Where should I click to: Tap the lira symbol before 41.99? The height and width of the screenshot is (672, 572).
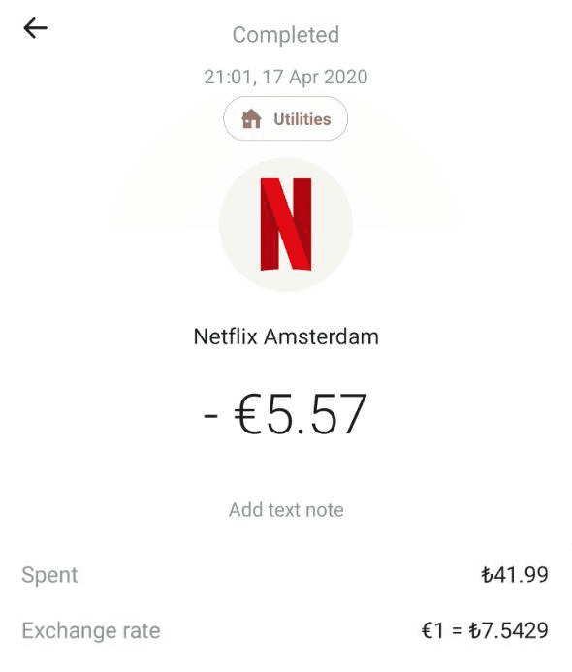coord(487,575)
